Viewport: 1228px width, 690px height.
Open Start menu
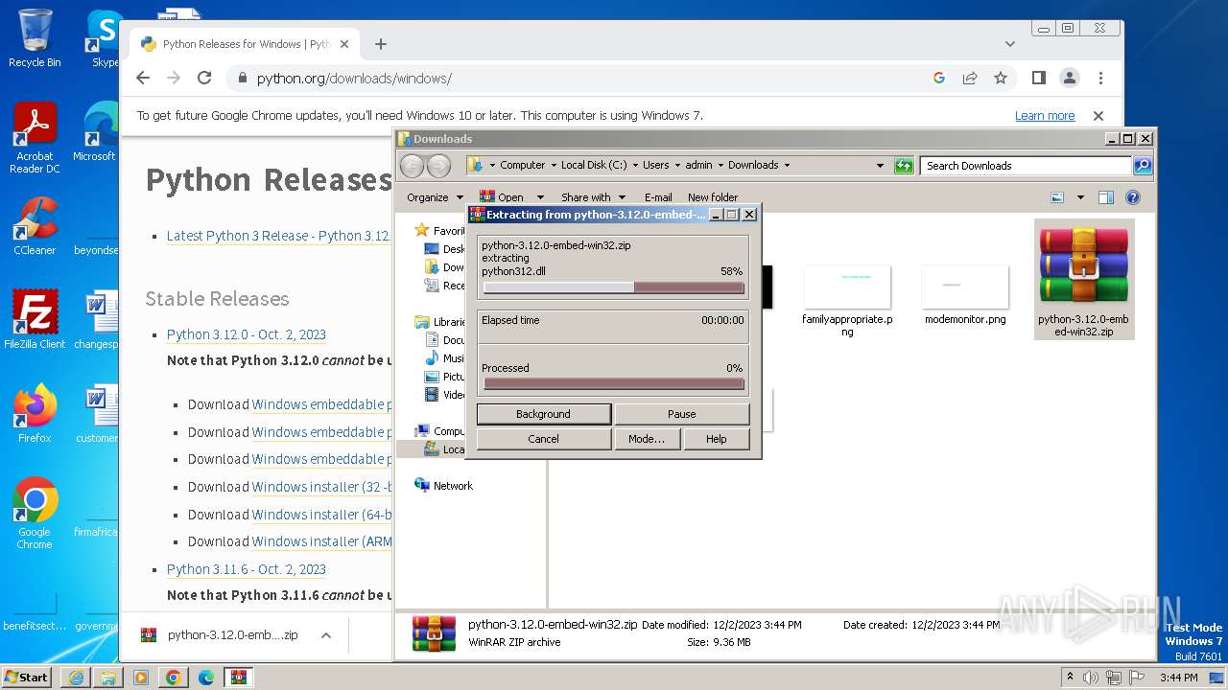[27, 677]
